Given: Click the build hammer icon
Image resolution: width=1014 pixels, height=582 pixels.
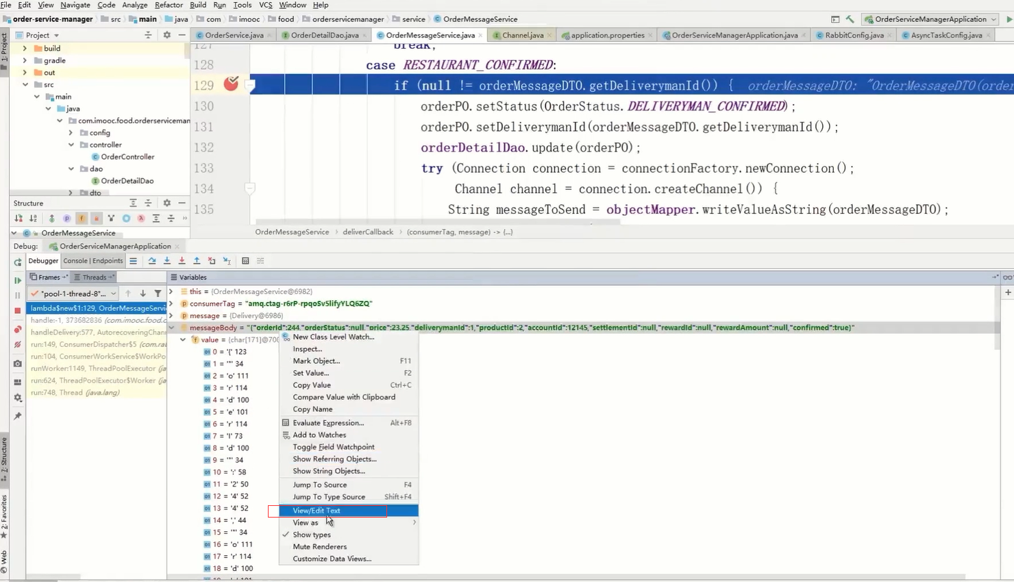Looking at the screenshot, I should coord(850,19).
